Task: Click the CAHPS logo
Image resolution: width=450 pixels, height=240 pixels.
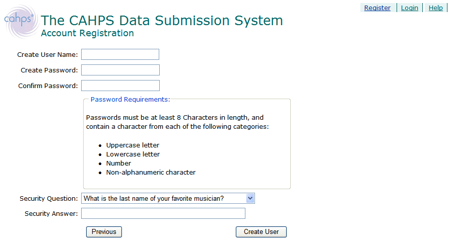Action: [x=19, y=20]
